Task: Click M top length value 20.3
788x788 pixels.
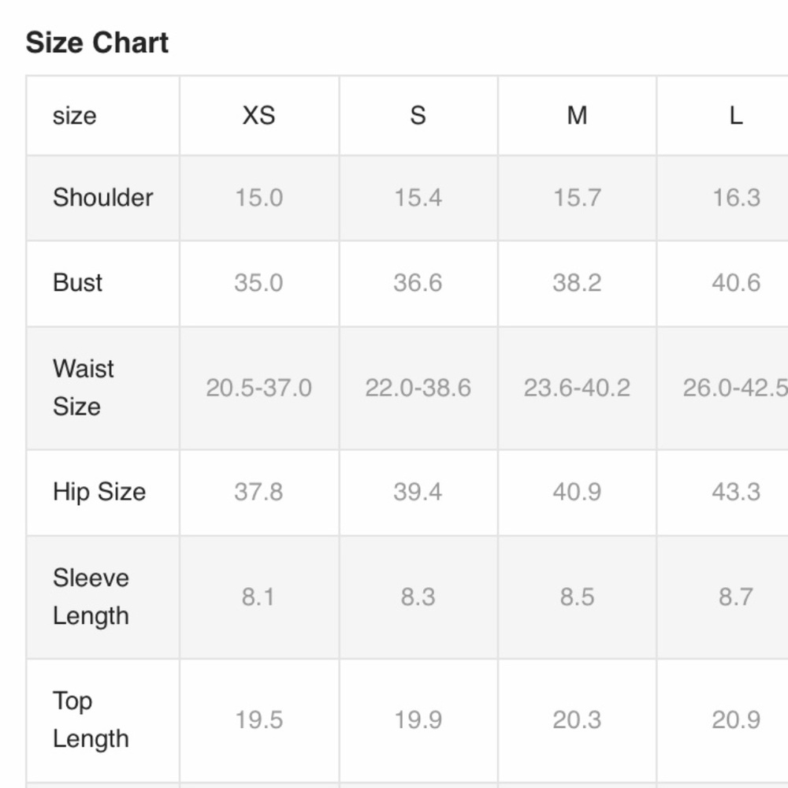Action: pyautogui.click(x=577, y=719)
